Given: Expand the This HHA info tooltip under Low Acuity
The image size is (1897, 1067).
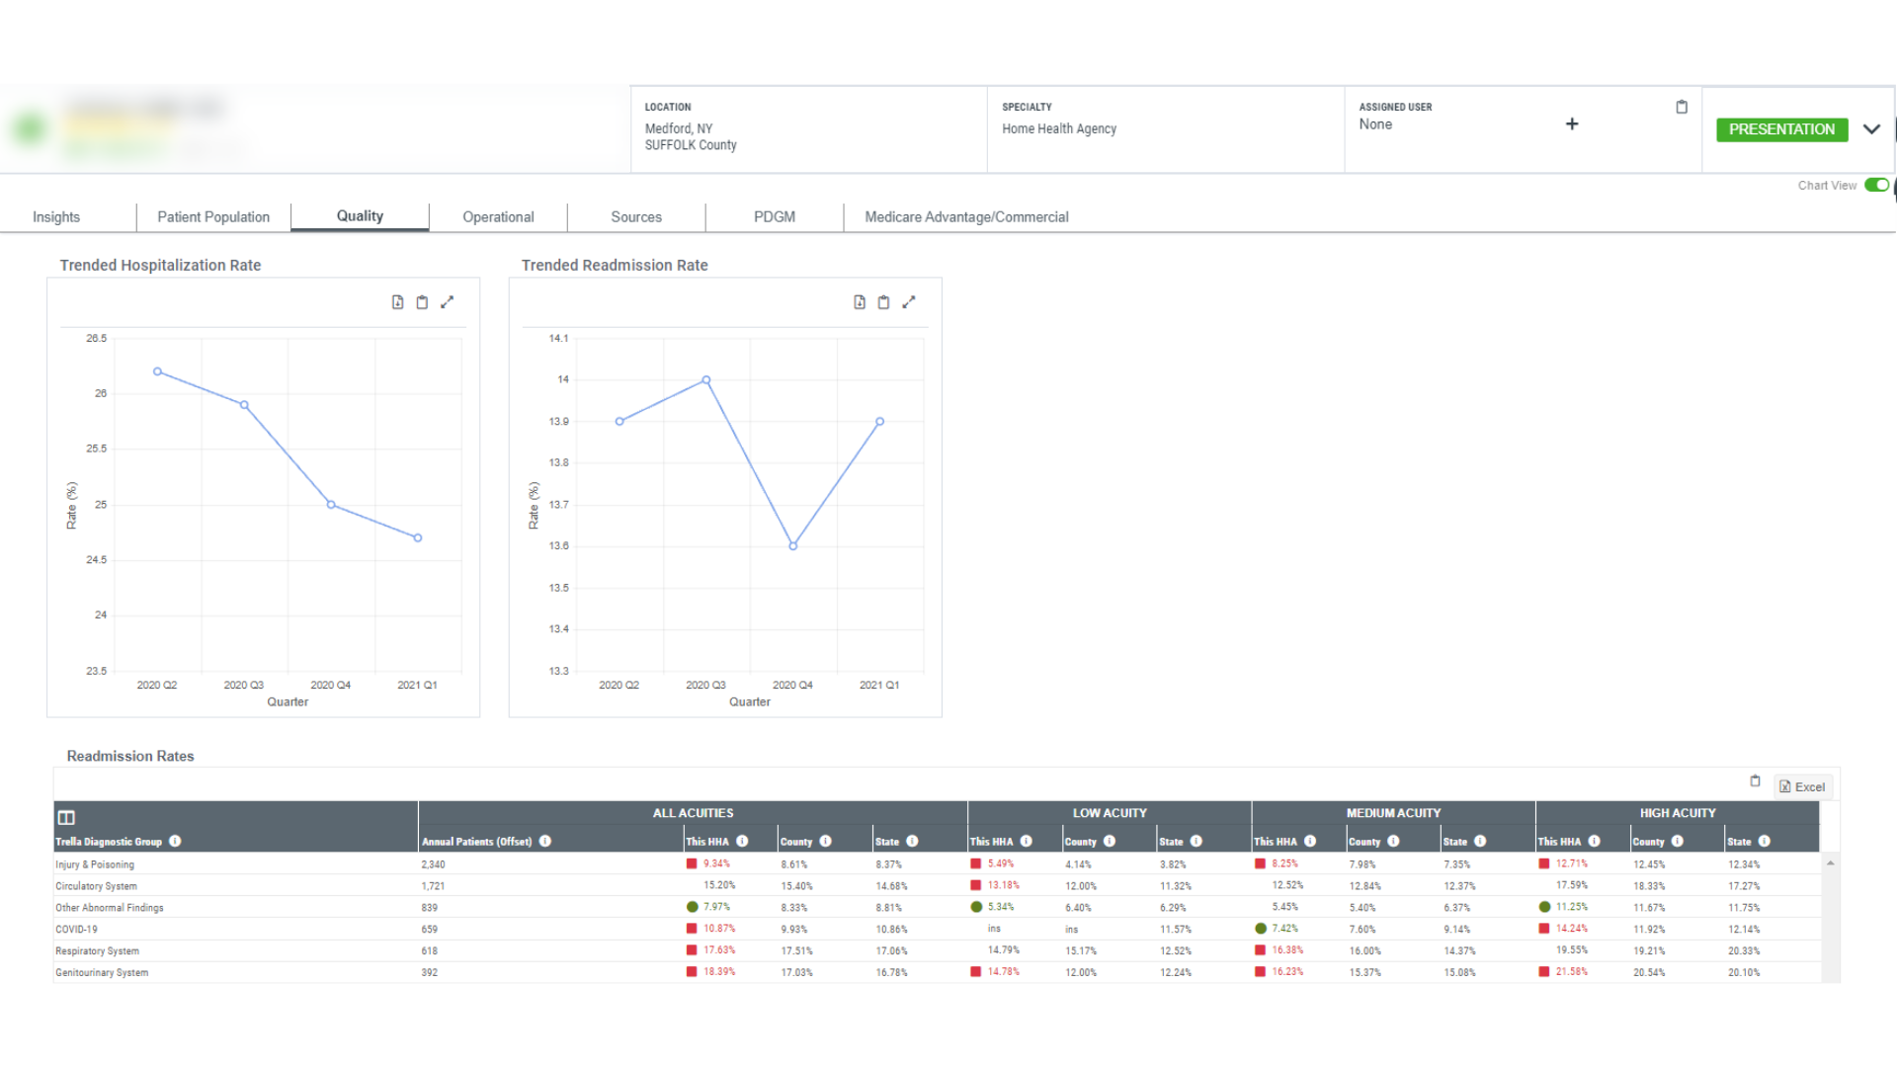Looking at the screenshot, I should click(1026, 841).
